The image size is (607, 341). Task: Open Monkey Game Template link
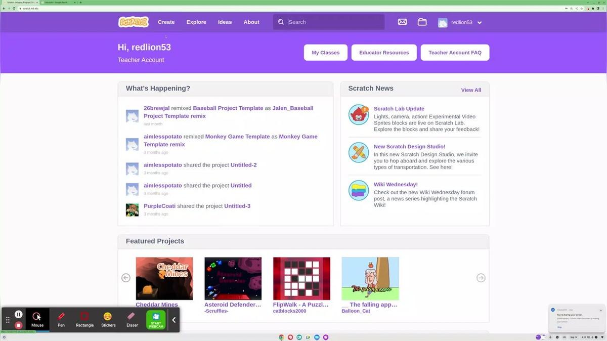237,137
